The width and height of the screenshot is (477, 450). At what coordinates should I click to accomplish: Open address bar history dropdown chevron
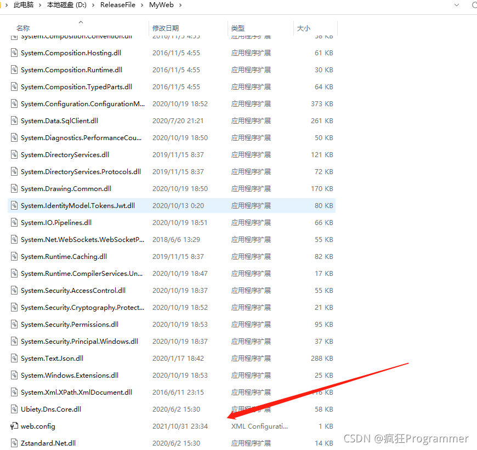click(457, 5)
